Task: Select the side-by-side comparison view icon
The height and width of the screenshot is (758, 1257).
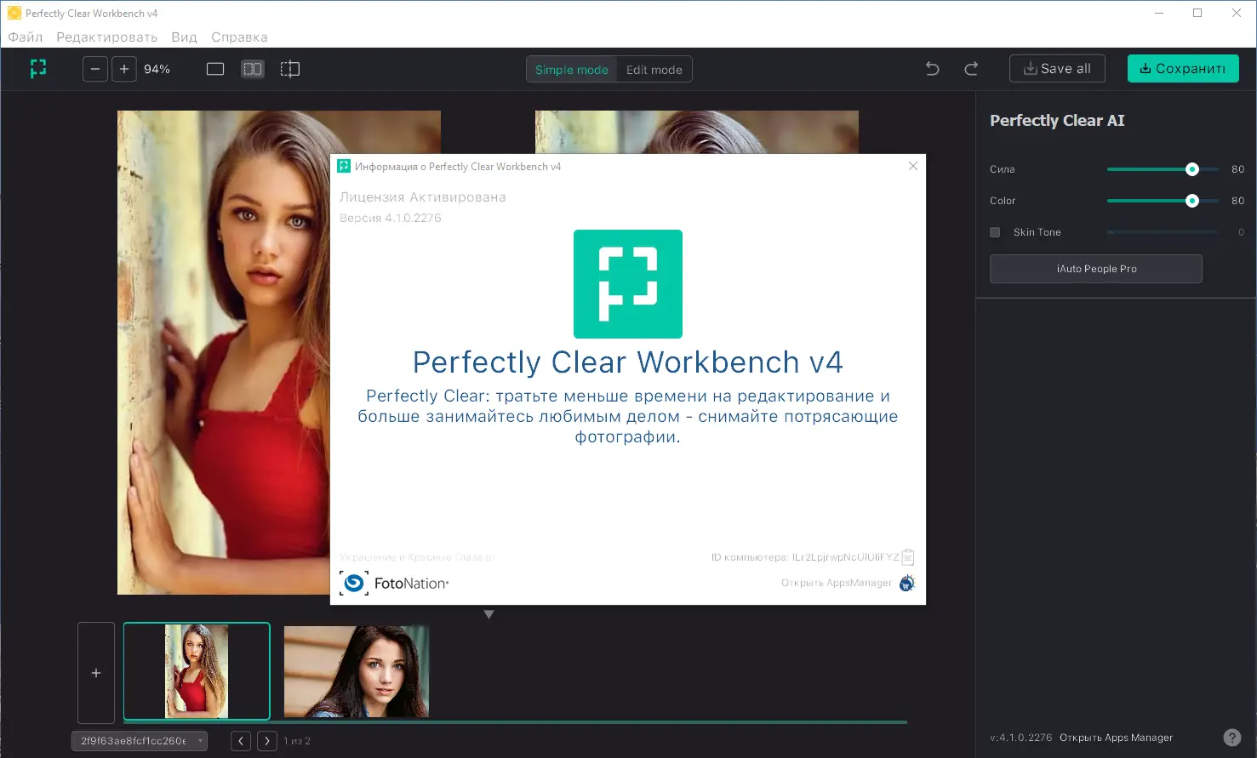Action: pos(252,68)
